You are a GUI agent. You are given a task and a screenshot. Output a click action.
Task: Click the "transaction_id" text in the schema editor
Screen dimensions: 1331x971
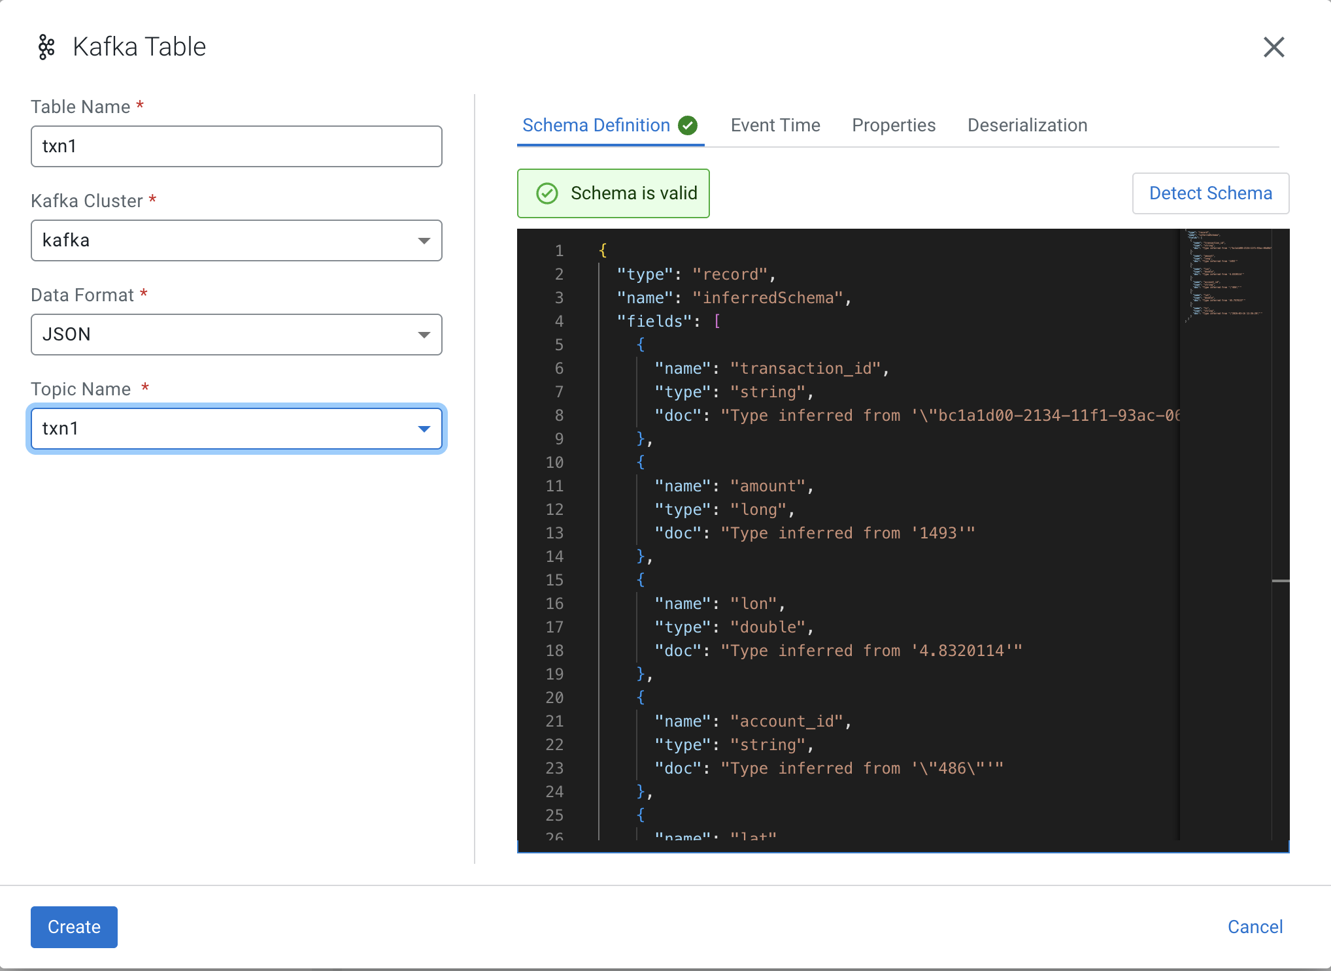[x=805, y=369]
